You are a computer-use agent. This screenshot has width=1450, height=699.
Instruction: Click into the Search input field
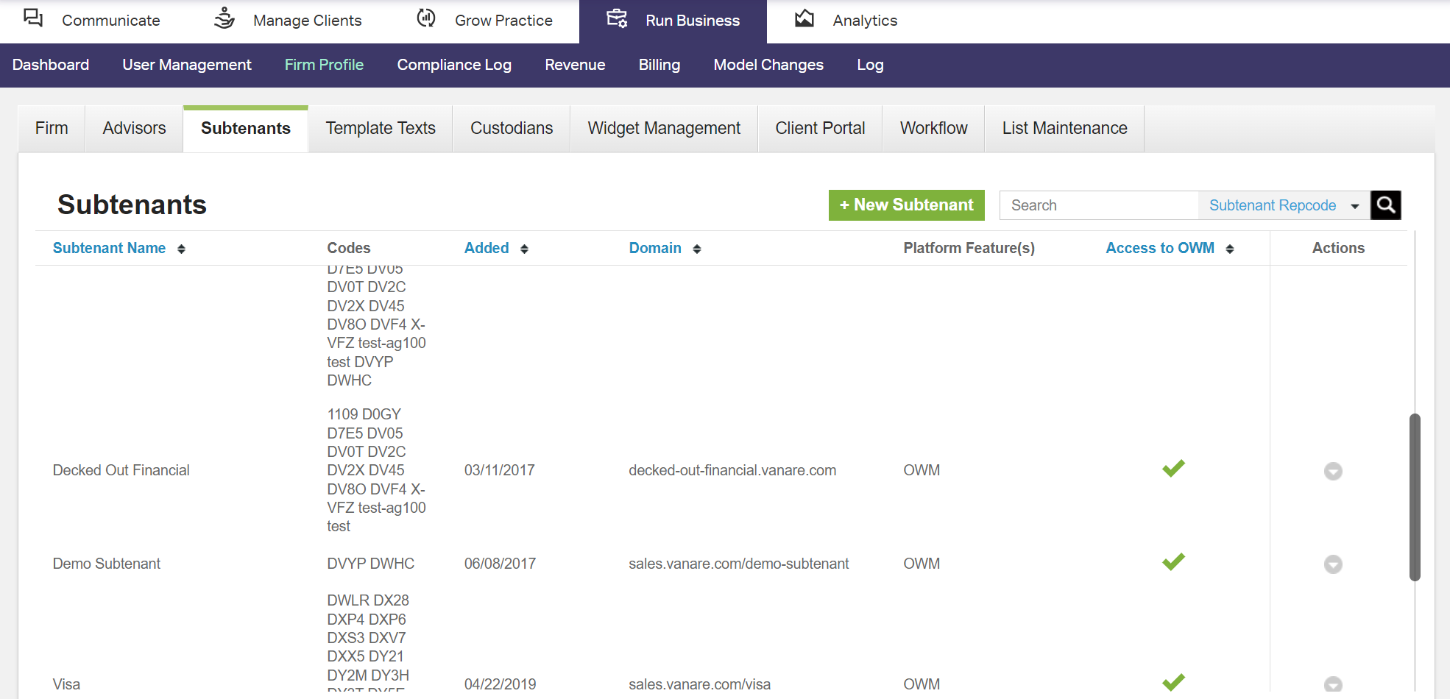point(1099,205)
